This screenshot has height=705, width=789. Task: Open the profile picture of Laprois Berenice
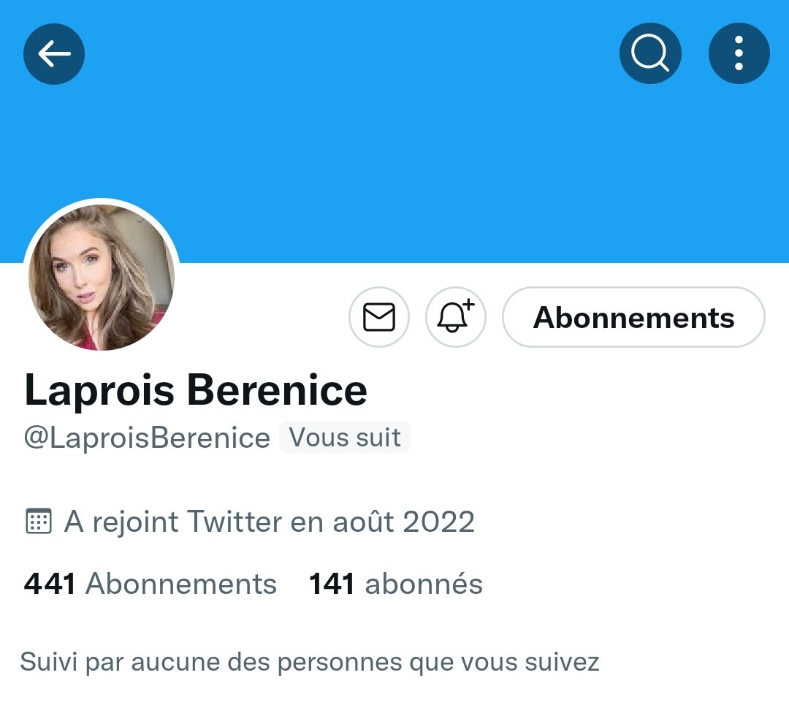[x=102, y=277]
